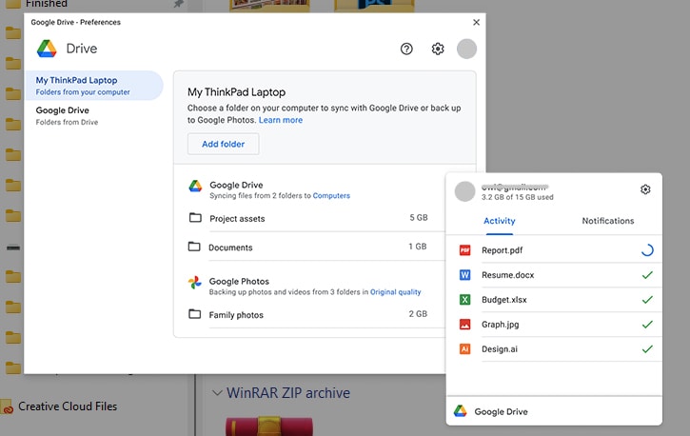690x436 pixels.
Task: Click the PDF icon beside Report.pdf
Action: coord(464,250)
